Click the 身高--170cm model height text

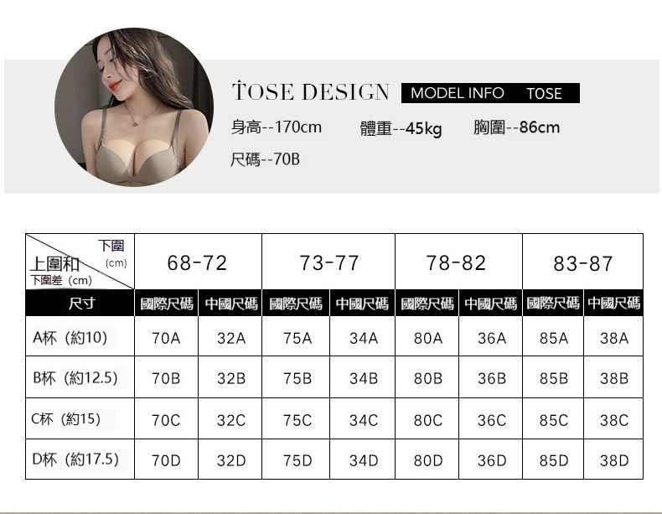pyautogui.click(x=277, y=127)
